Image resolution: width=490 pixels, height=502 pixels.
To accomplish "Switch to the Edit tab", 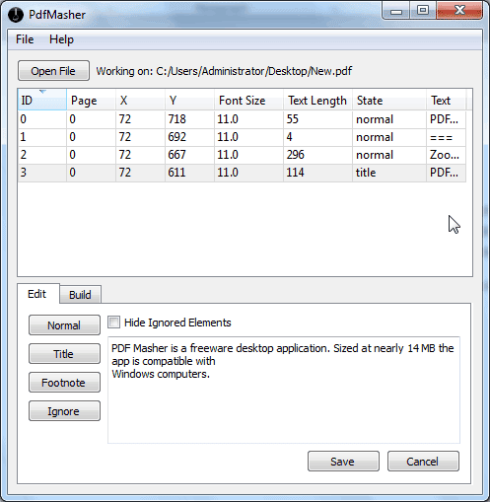I will 37,294.
